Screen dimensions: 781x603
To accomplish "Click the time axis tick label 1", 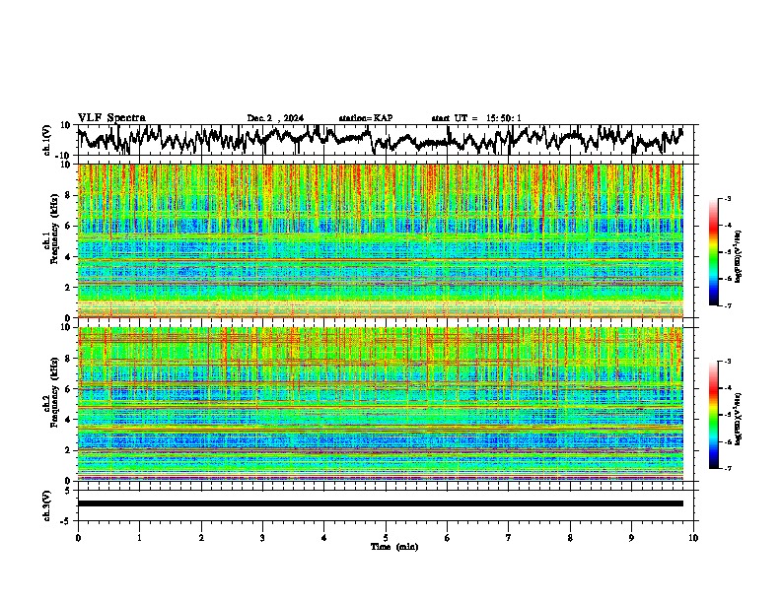I will click(139, 538).
